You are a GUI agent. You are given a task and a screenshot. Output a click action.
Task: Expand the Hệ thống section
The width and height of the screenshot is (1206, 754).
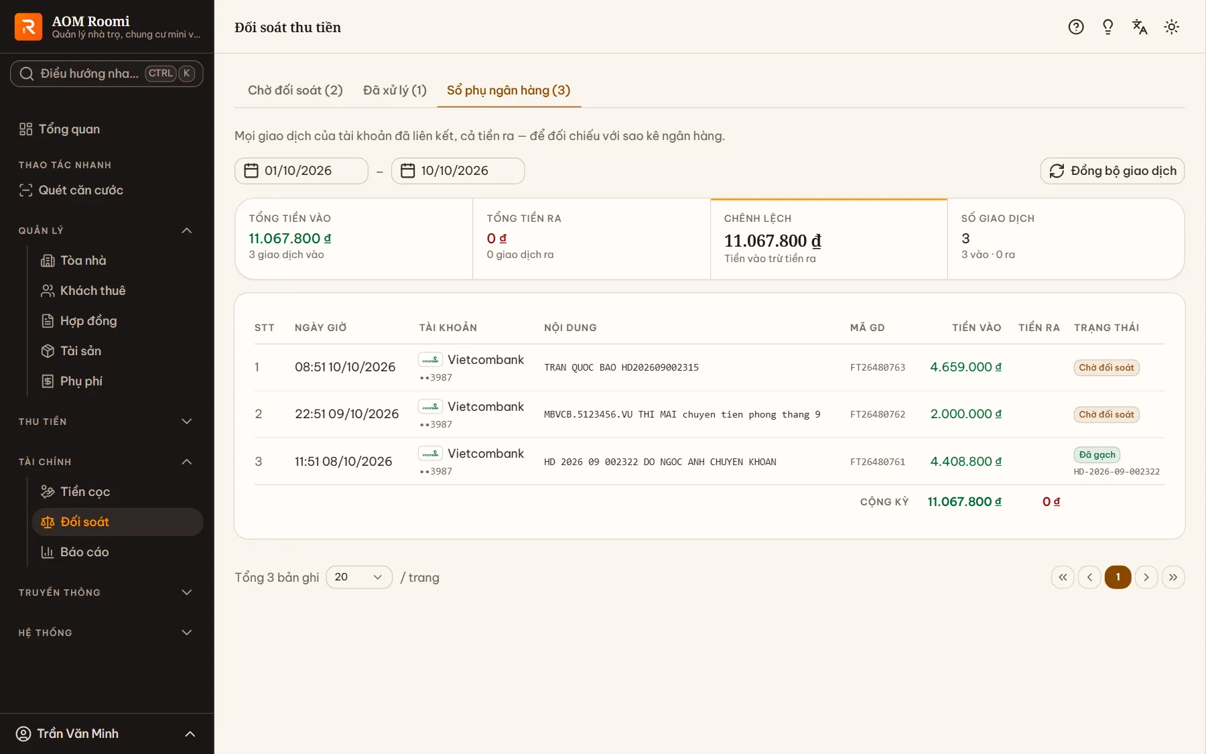pyautogui.click(x=107, y=633)
